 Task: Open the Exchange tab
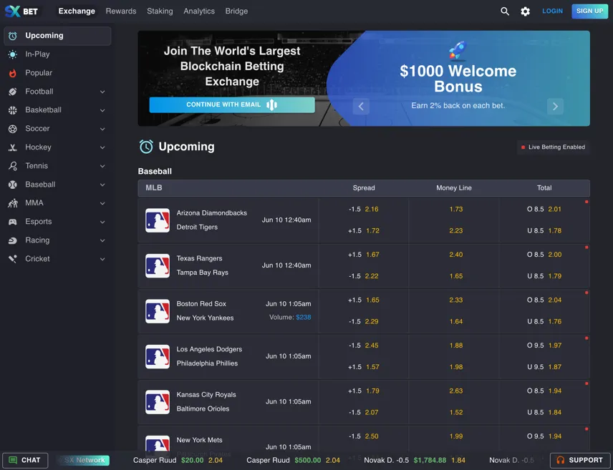click(77, 11)
